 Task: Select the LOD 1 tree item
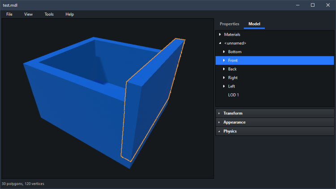pos(233,95)
